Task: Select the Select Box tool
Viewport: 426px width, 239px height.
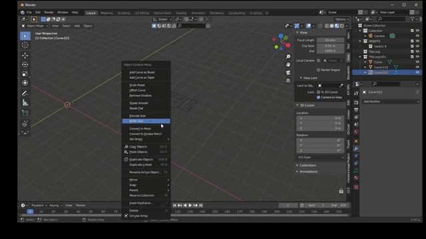Action: [25, 36]
